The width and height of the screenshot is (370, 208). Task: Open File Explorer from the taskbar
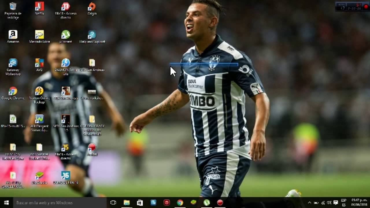pyautogui.click(x=127, y=203)
